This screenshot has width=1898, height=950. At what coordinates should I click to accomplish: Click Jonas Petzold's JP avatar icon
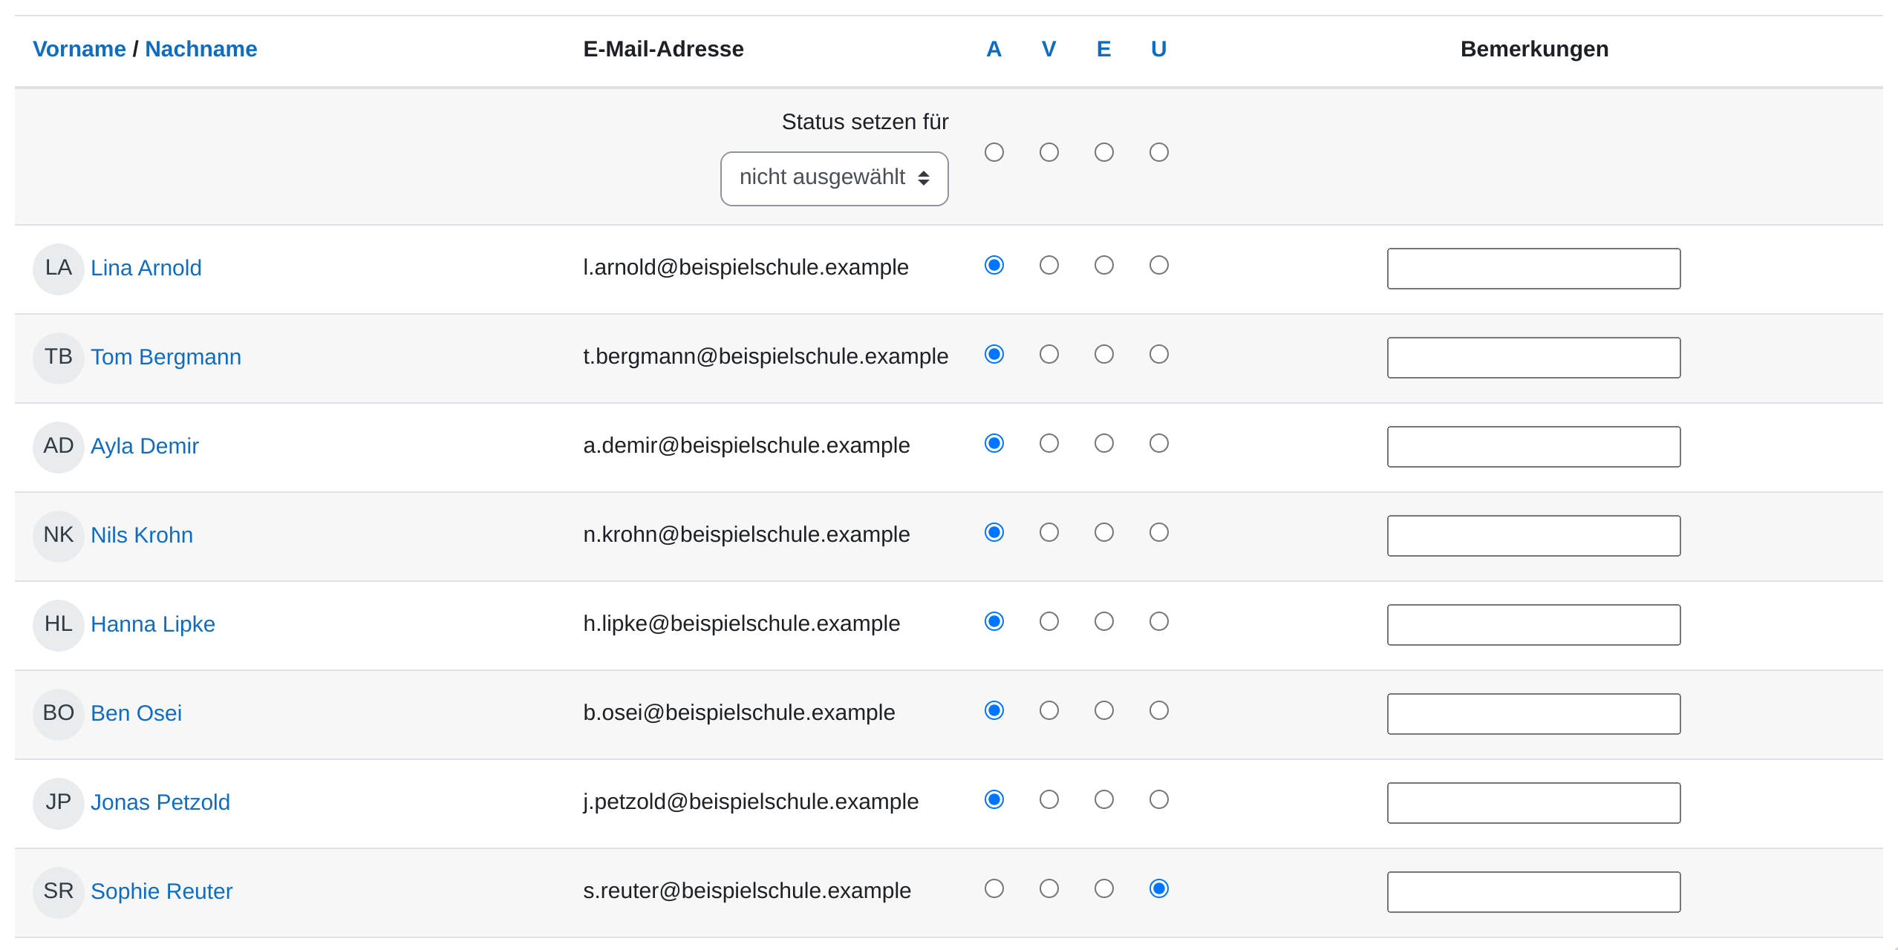click(x=58, y=803)
